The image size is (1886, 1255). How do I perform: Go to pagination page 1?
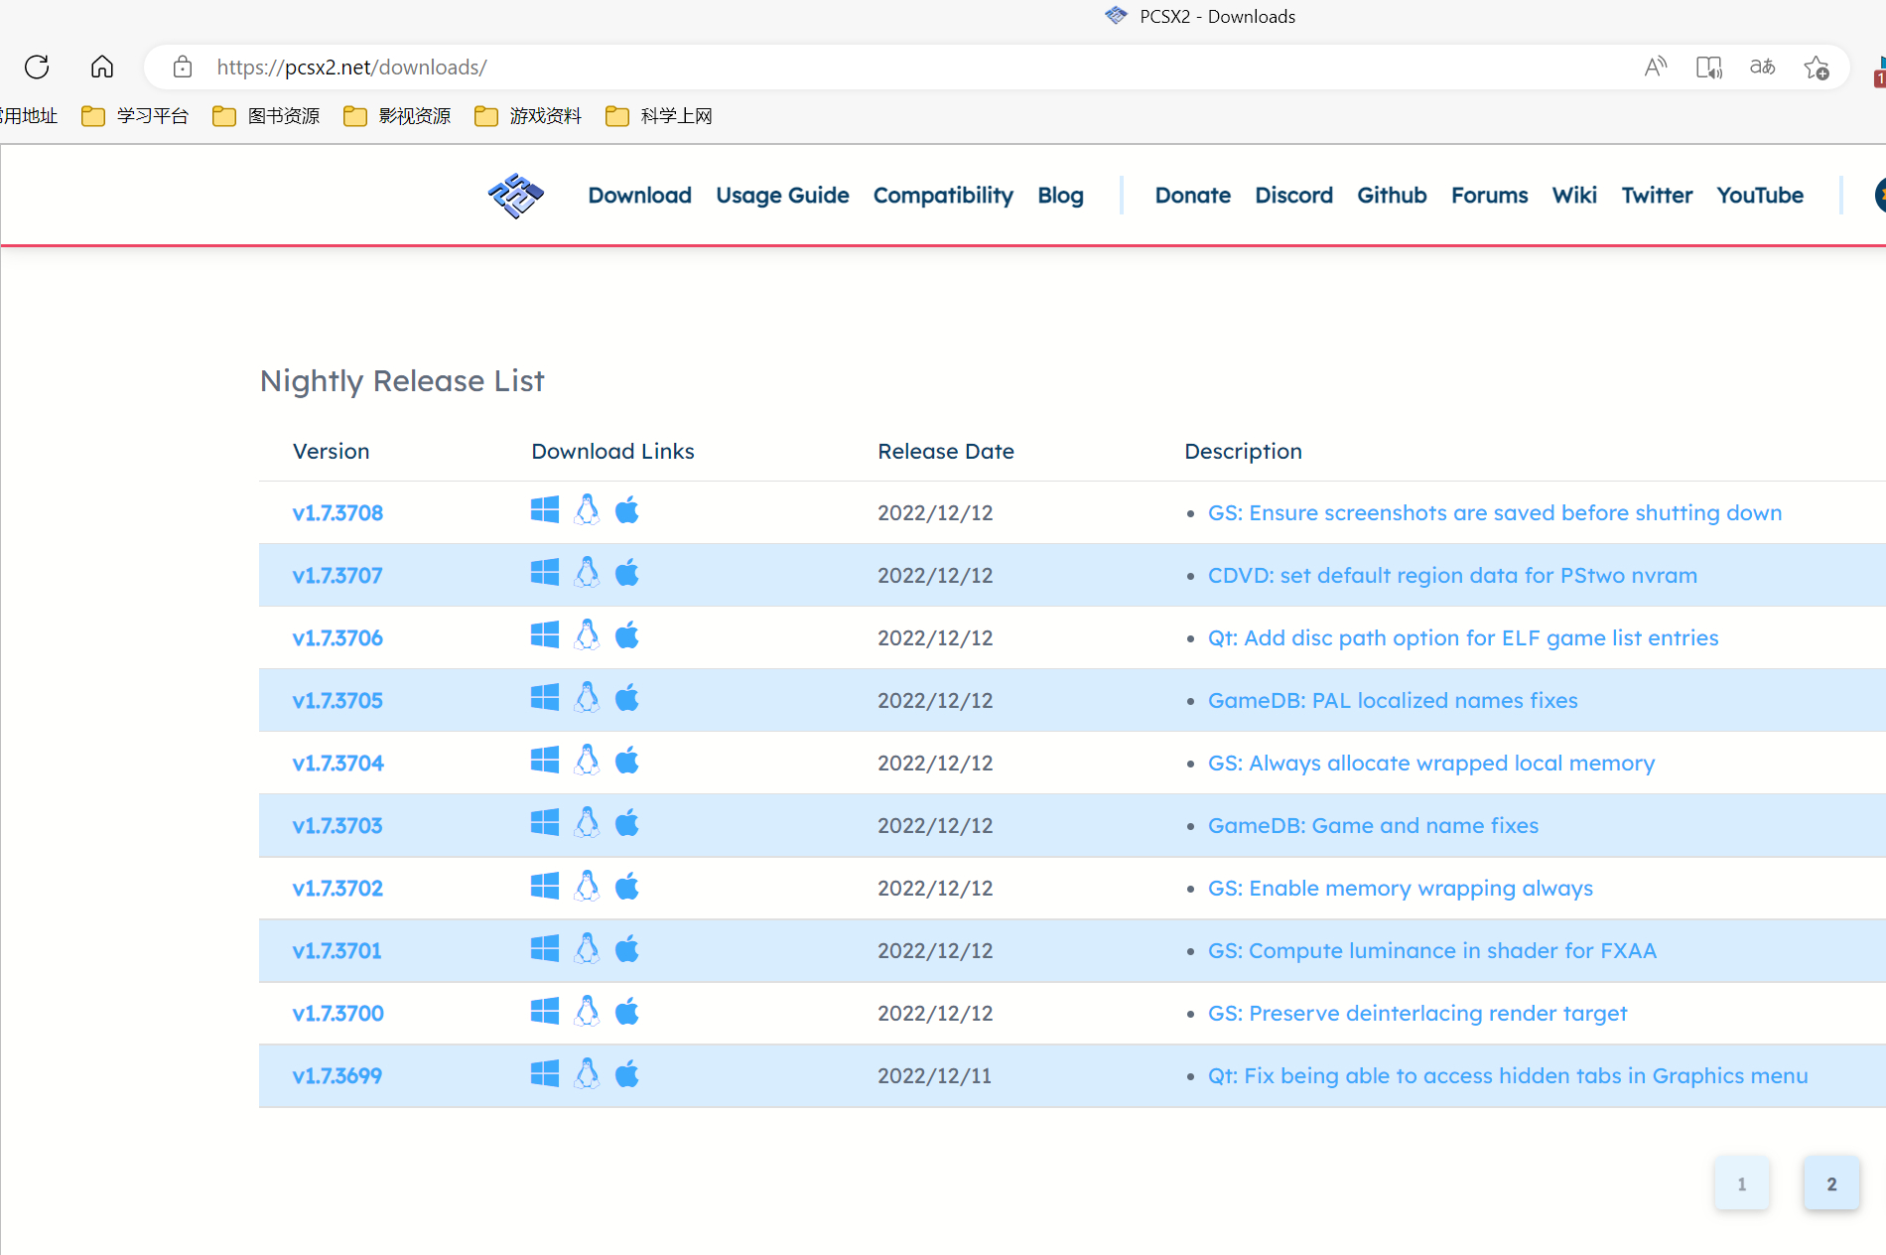click(1742, 1184)
